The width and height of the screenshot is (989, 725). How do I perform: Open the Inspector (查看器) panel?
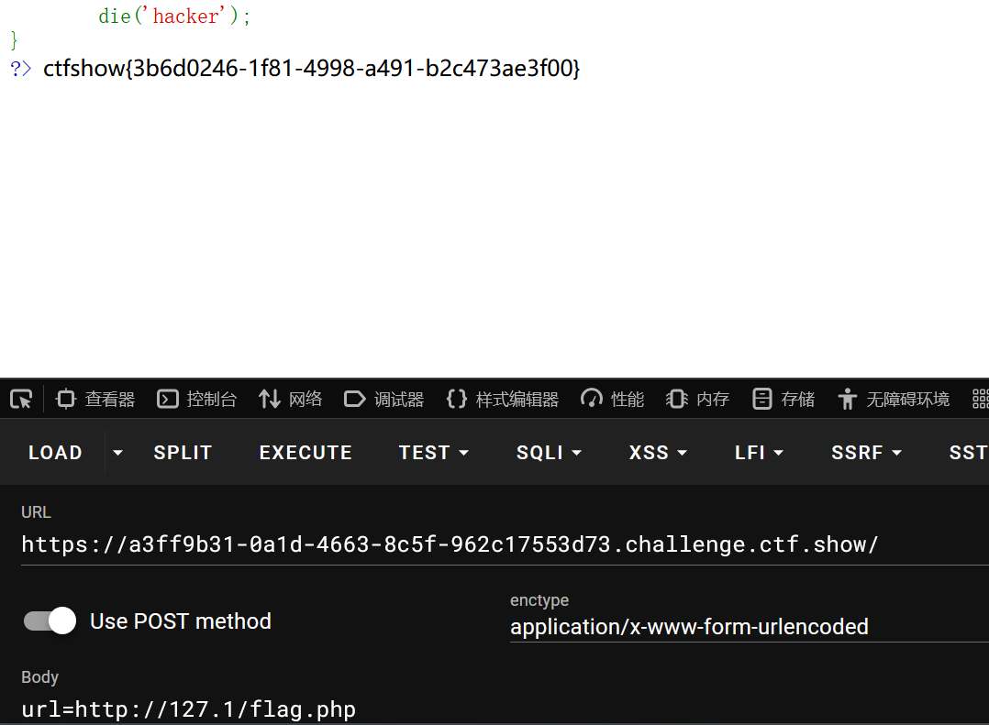(x=95, y=399)
